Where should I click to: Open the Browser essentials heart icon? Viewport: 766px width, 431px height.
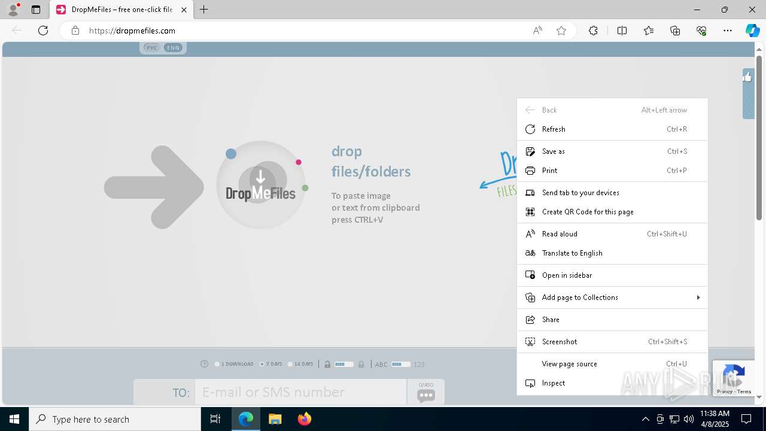(701, 31)
